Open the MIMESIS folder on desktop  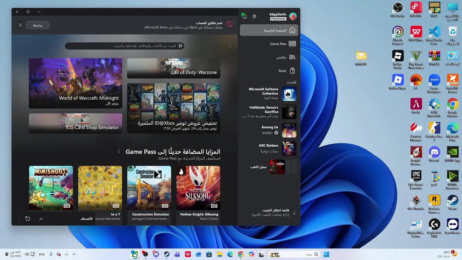point(361,58)
